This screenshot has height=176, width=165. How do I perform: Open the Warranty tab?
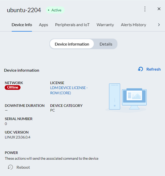(x=105, y=25)
